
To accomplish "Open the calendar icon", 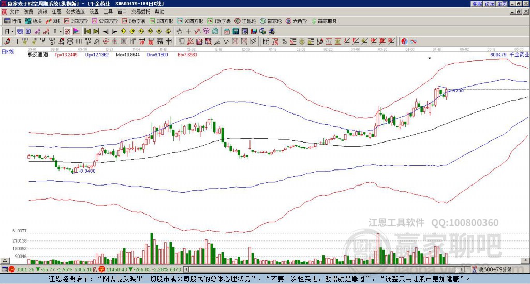I will [227, 32].
